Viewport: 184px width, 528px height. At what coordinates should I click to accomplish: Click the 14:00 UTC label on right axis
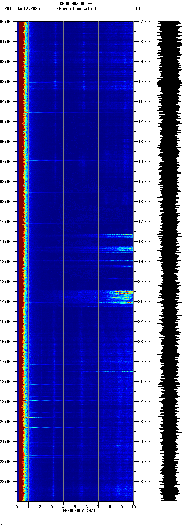(144, 162)
